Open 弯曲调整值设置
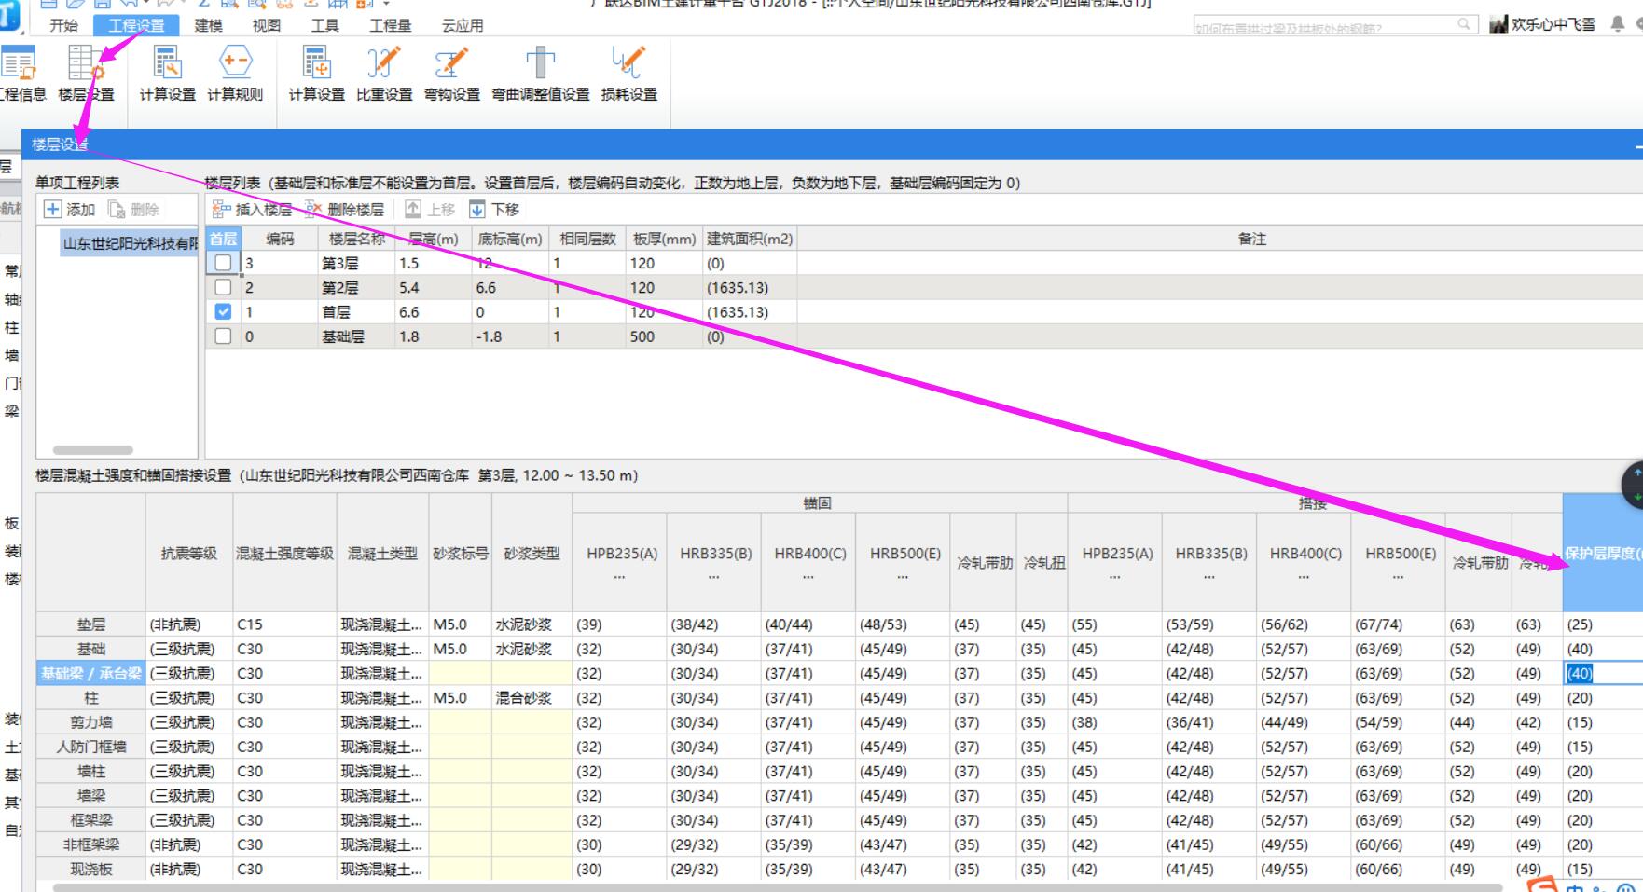The image size is (1643, 892). 541,74
